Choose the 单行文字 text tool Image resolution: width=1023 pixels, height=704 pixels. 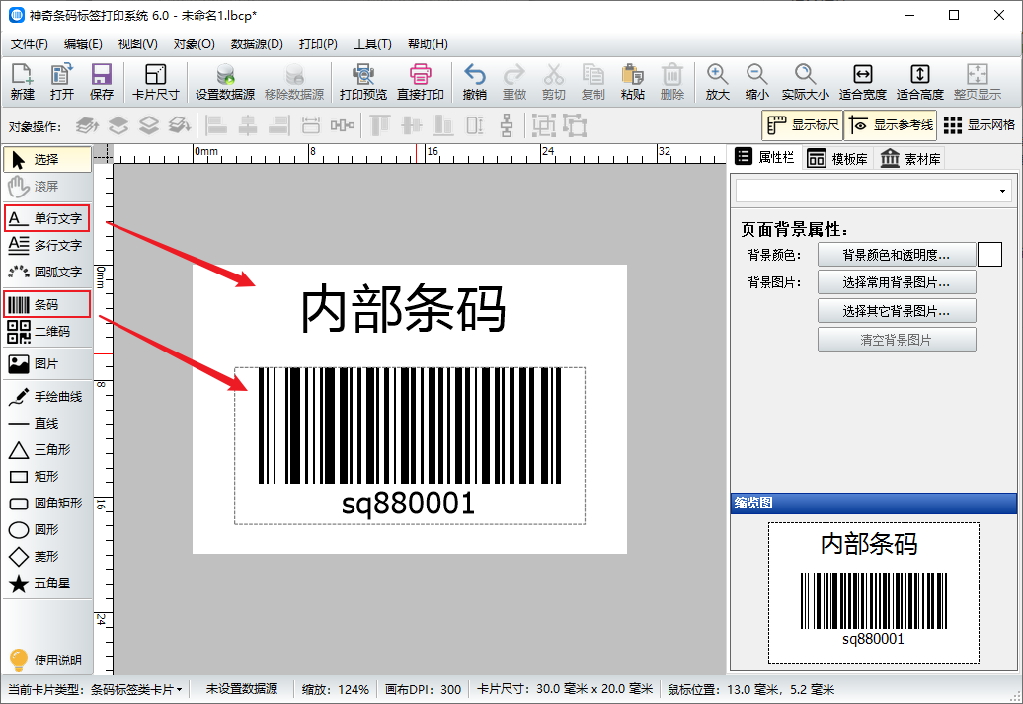(47, 218)
